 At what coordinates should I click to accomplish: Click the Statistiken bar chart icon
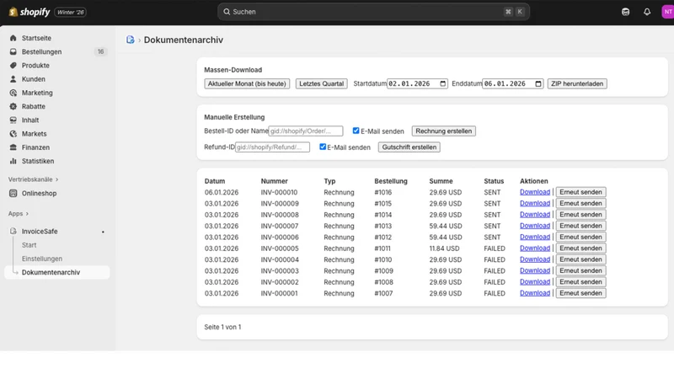coord(13,161)
